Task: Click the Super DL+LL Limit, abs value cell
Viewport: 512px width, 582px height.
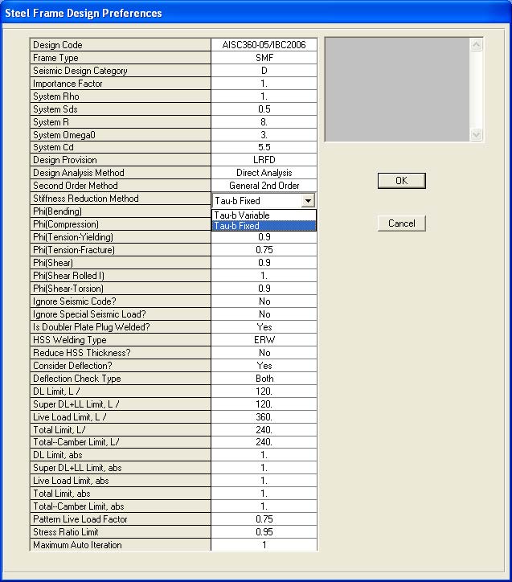Action: pyautogui.click(x=264, y=468)
